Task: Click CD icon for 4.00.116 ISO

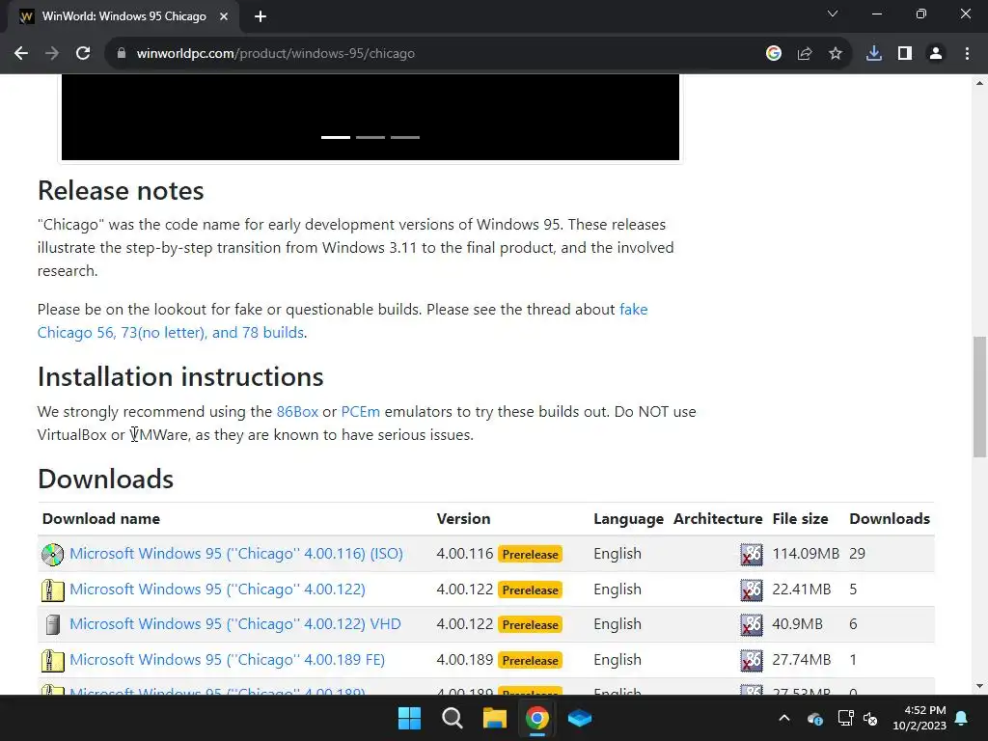Action: (x=52, y=555)
